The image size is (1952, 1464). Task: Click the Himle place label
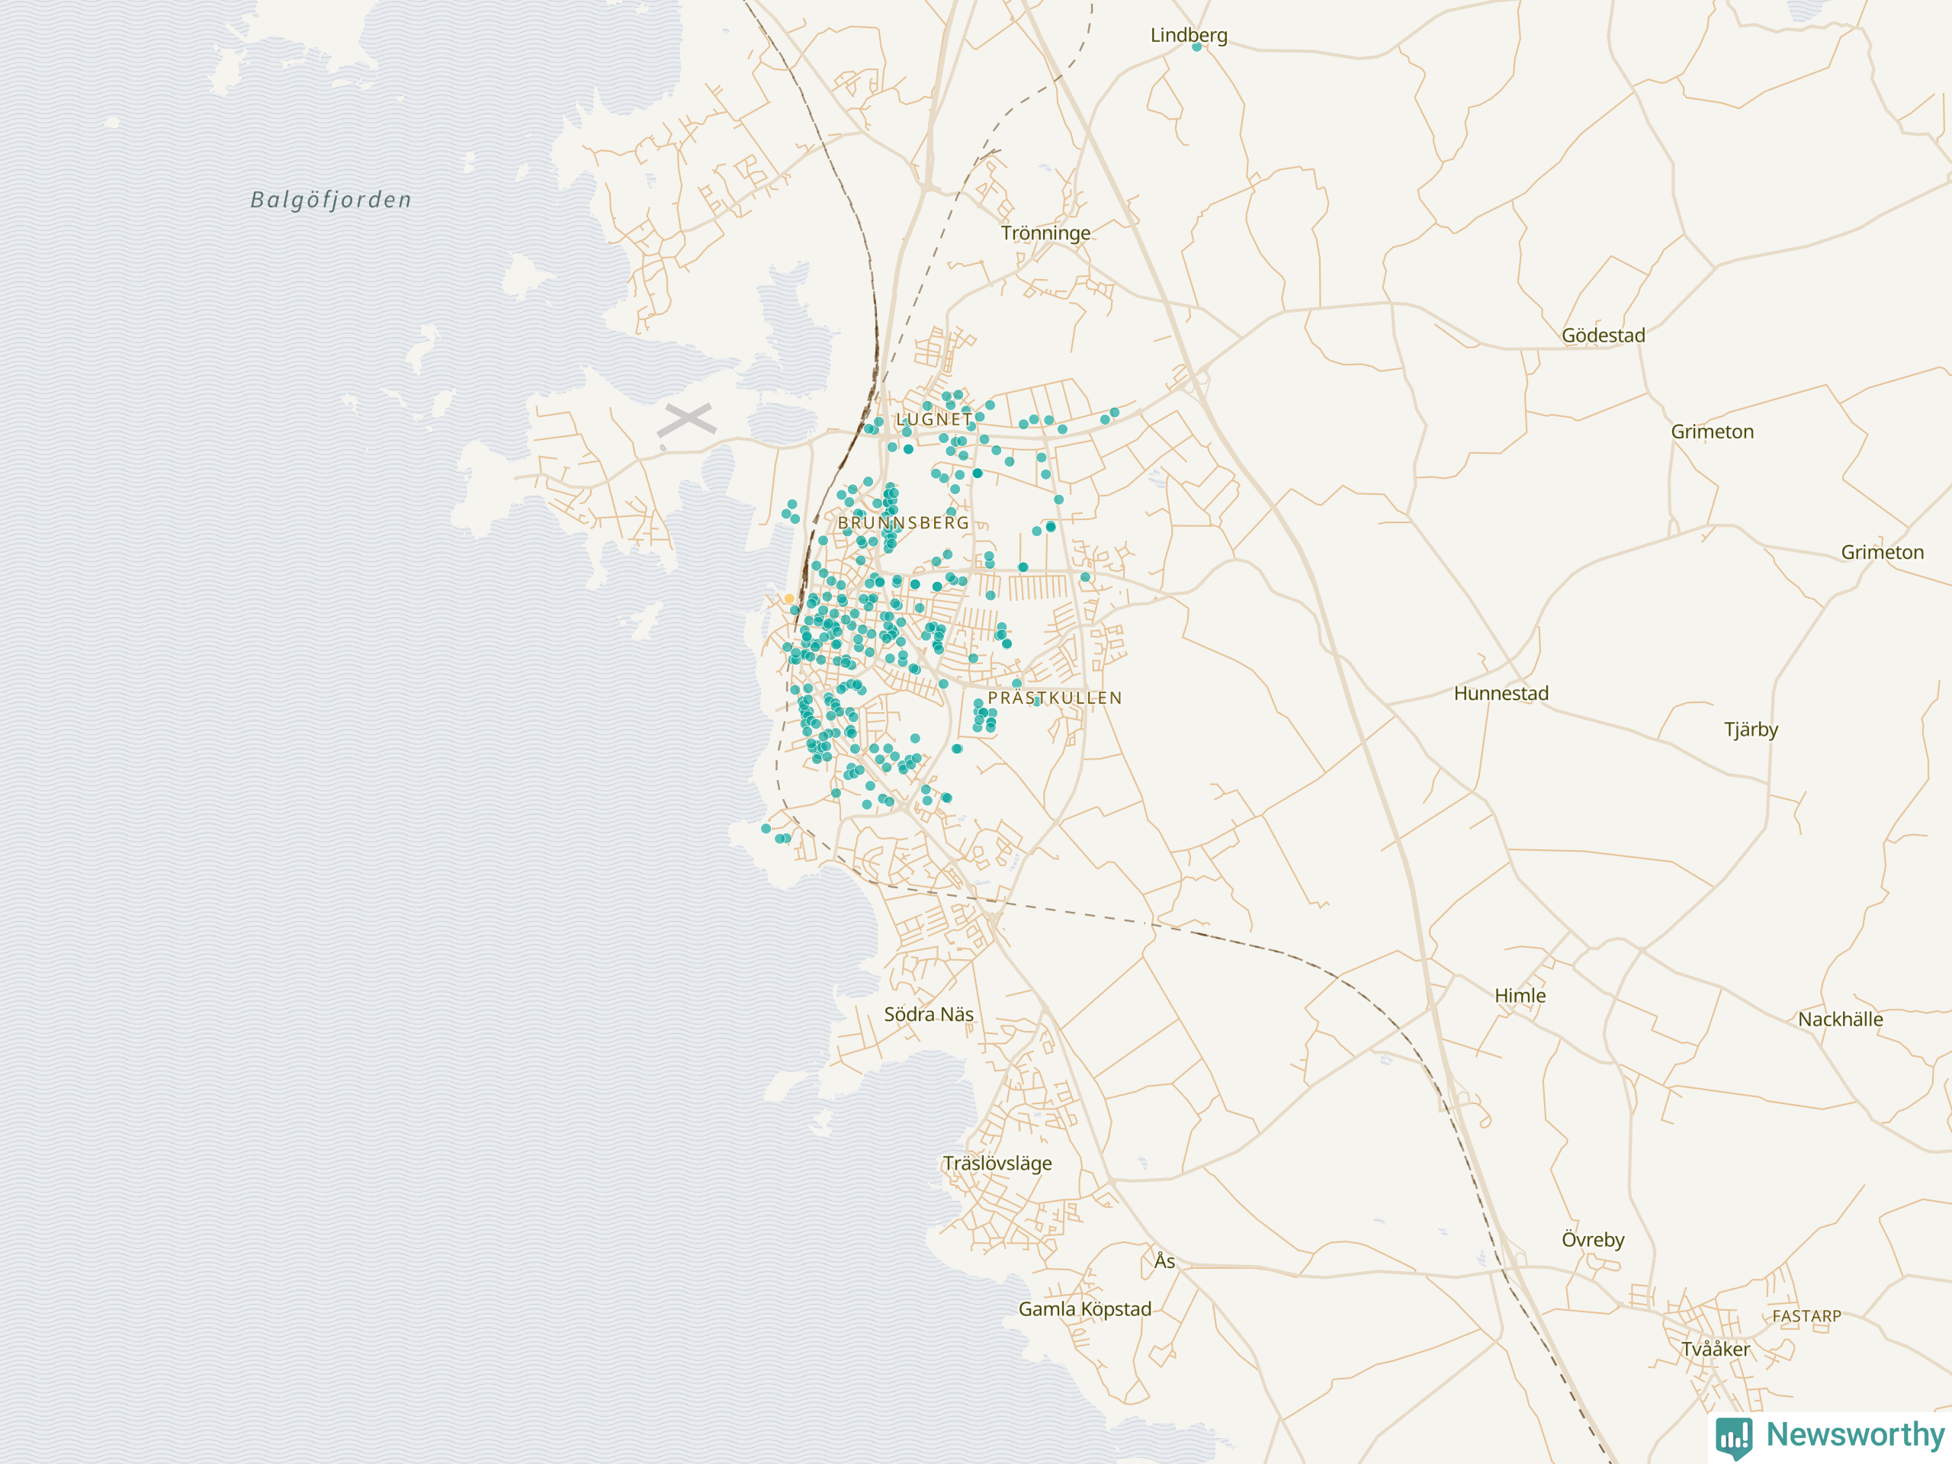[1520, 995]
